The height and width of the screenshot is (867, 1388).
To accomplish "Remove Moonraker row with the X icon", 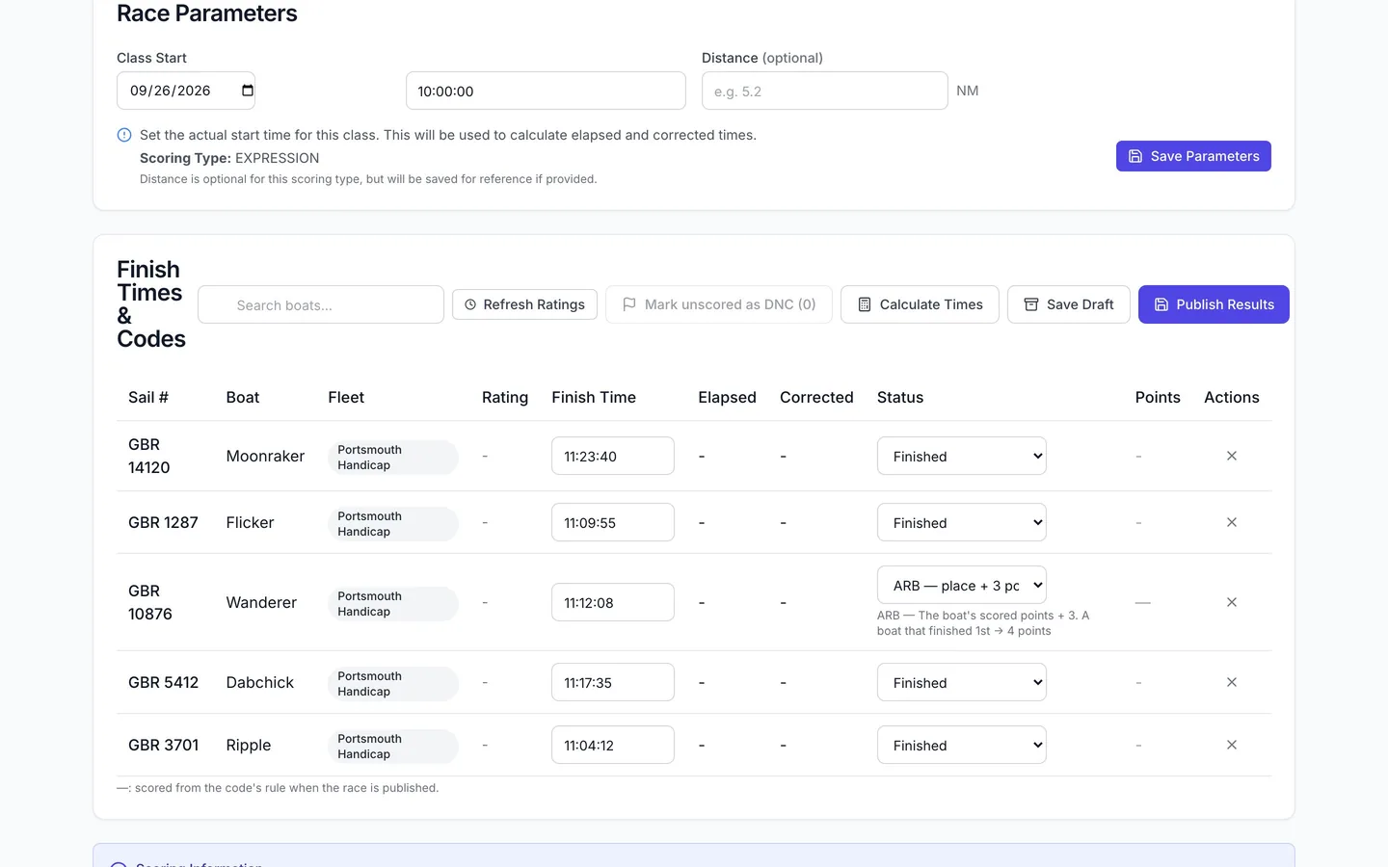I will click(1232, 456).
